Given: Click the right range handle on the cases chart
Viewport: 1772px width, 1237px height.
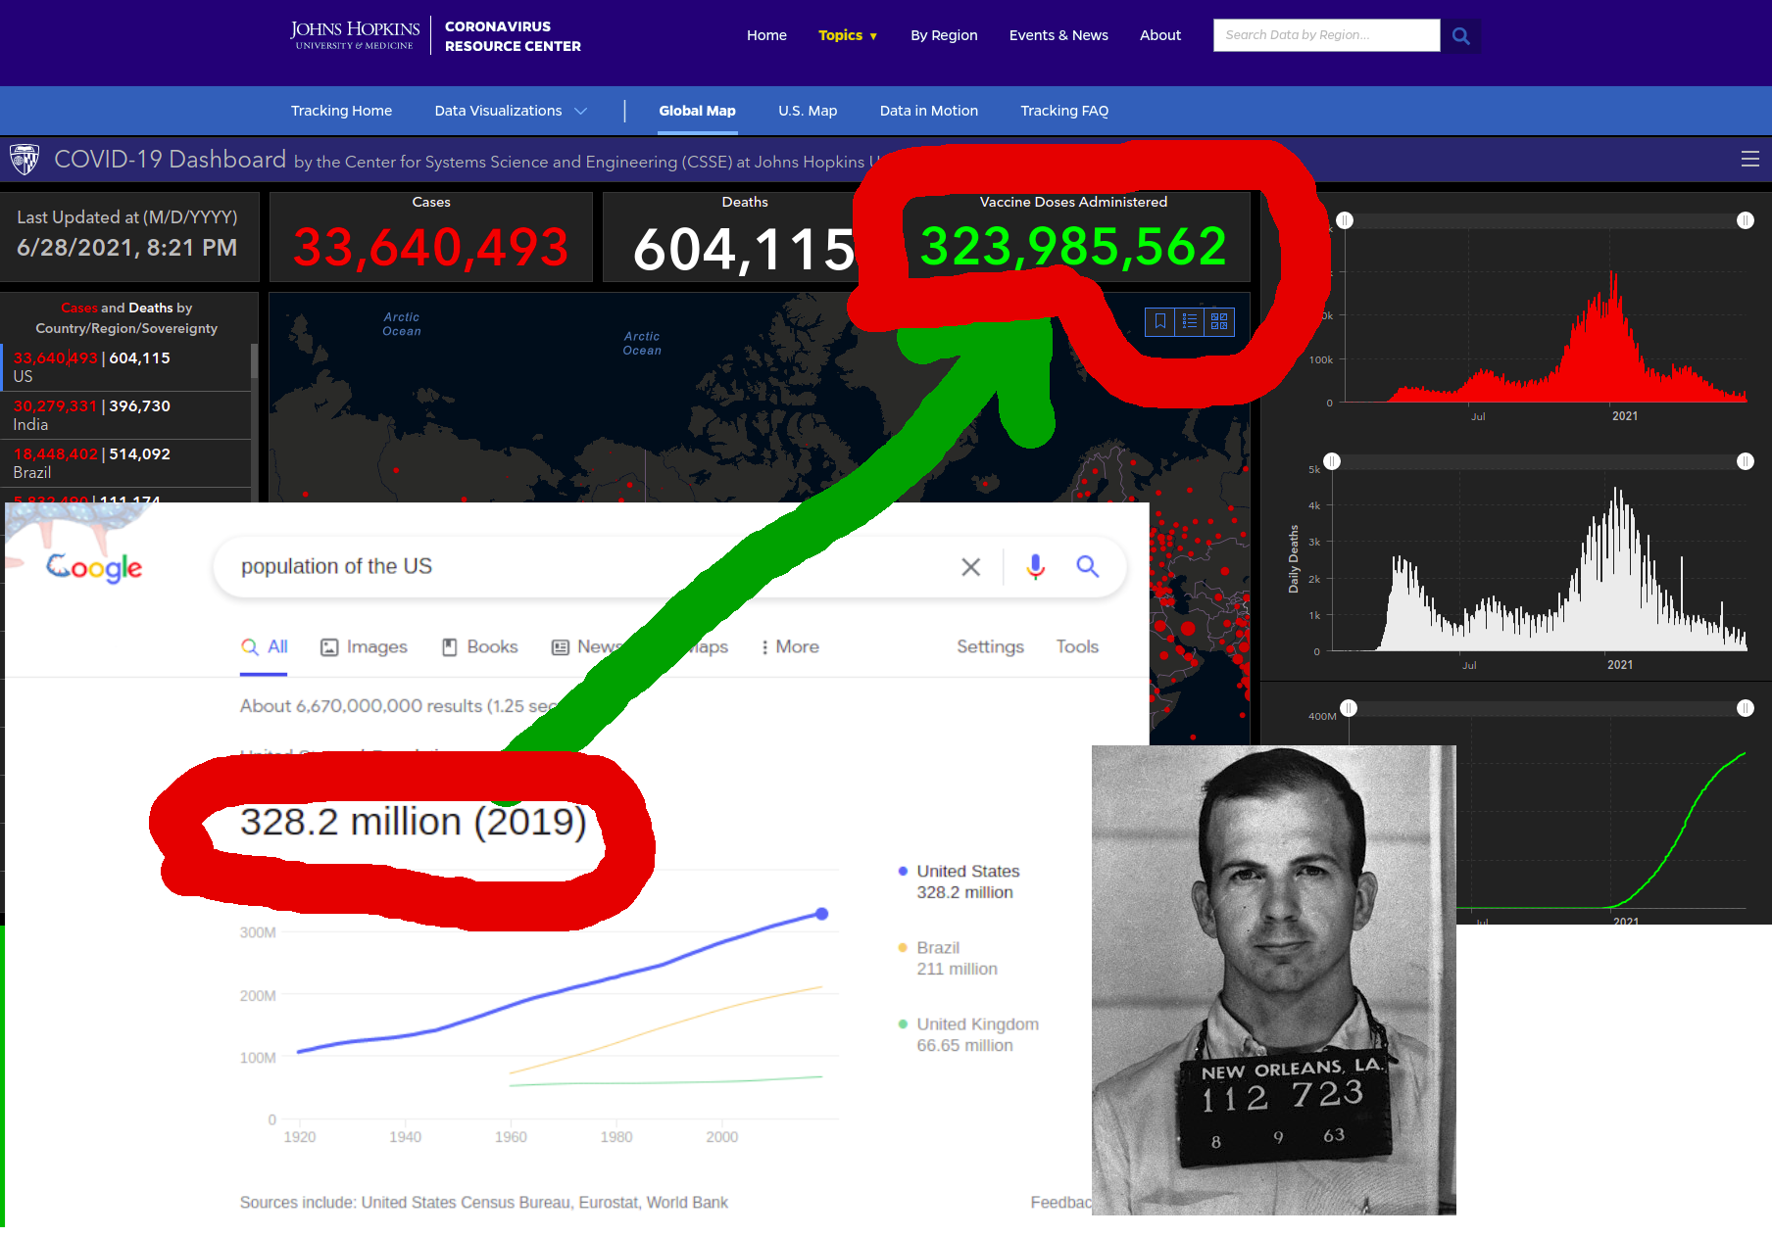Looking at the screenshot, I should [x=1746, y=220].
